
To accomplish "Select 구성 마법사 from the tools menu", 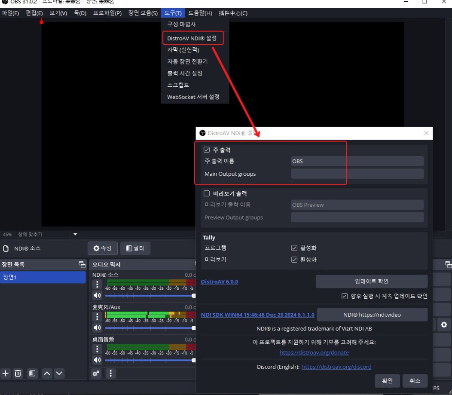I will [x=195, y=24].
